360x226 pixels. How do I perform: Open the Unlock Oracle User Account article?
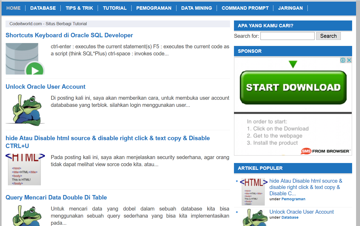point(45,86)
